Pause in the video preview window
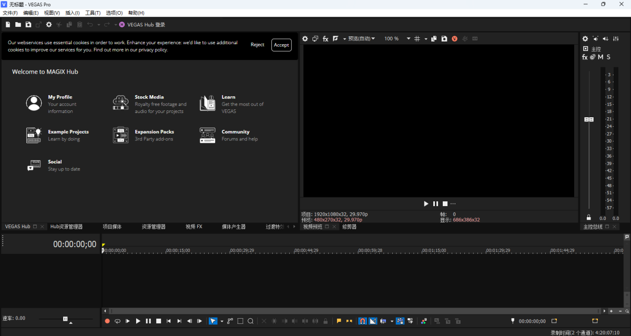The image size is (631, 336). [435, 203]
